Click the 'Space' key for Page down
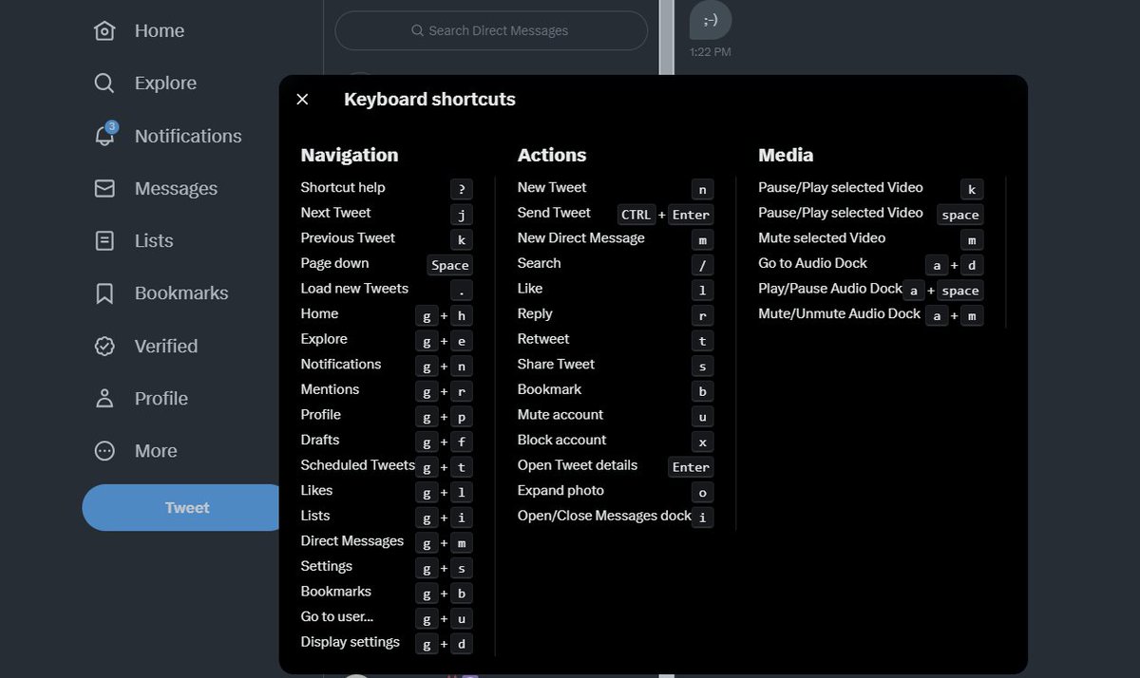This screenshot has width=1140, height=678. pos(449,265)
